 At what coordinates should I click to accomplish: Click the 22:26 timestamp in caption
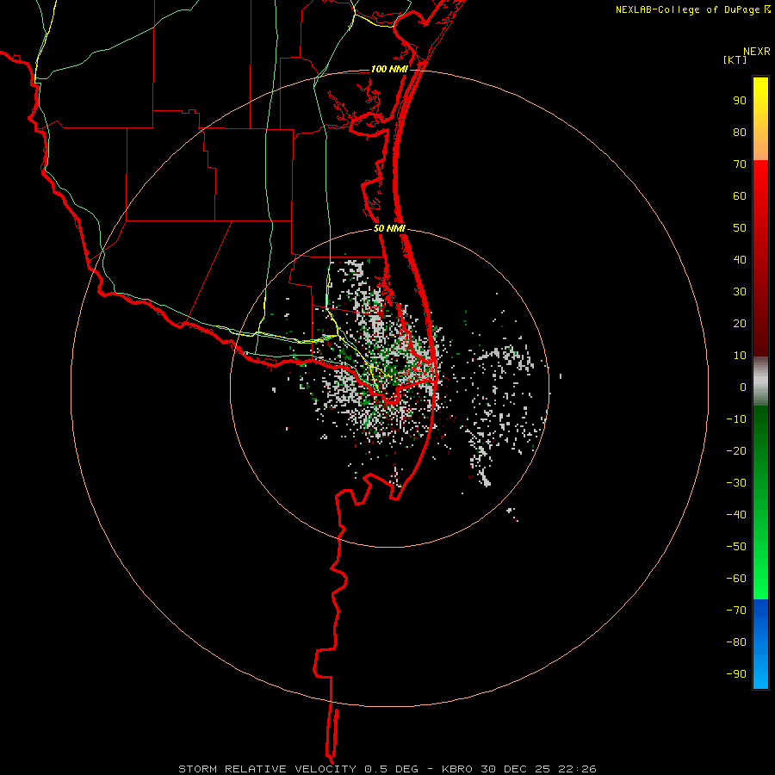click(x=577, y=769)
